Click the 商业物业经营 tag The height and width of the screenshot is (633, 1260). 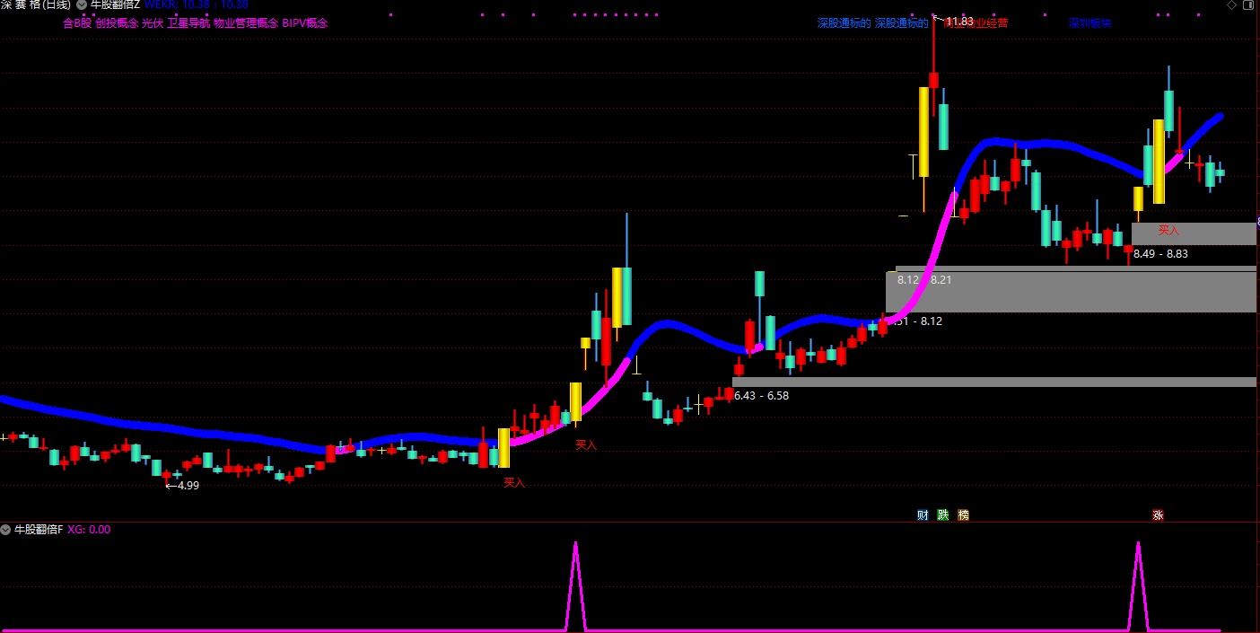click(x=976, y=23)
